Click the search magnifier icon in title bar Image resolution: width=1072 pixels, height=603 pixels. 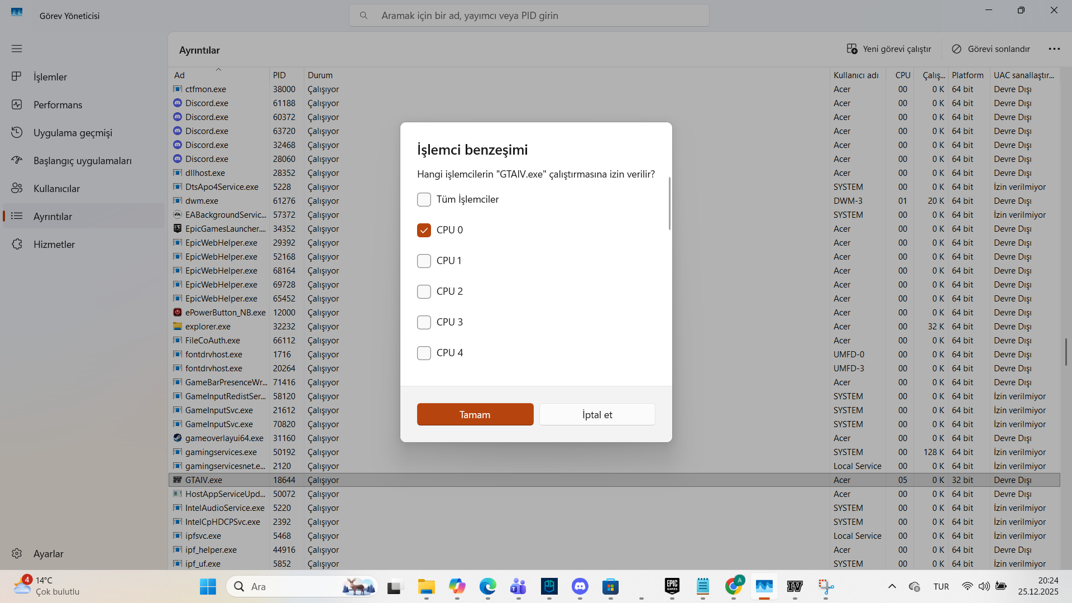(x=363, y=16)
